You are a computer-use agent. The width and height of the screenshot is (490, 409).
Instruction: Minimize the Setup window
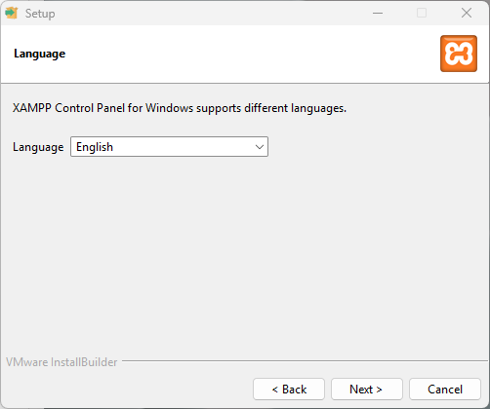point(378,13)
